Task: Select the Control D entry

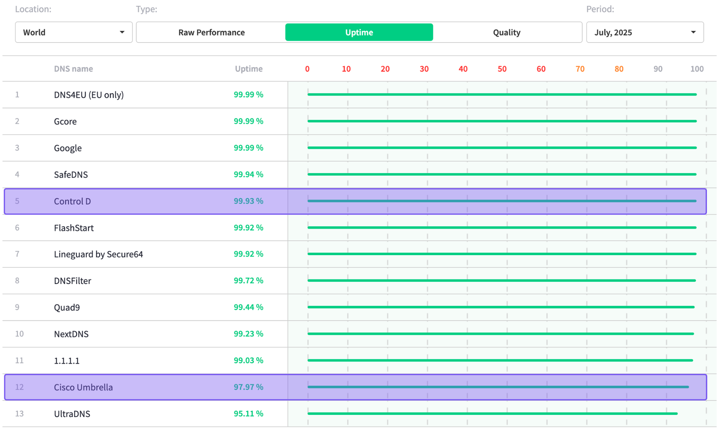Action: pos(355,201)
